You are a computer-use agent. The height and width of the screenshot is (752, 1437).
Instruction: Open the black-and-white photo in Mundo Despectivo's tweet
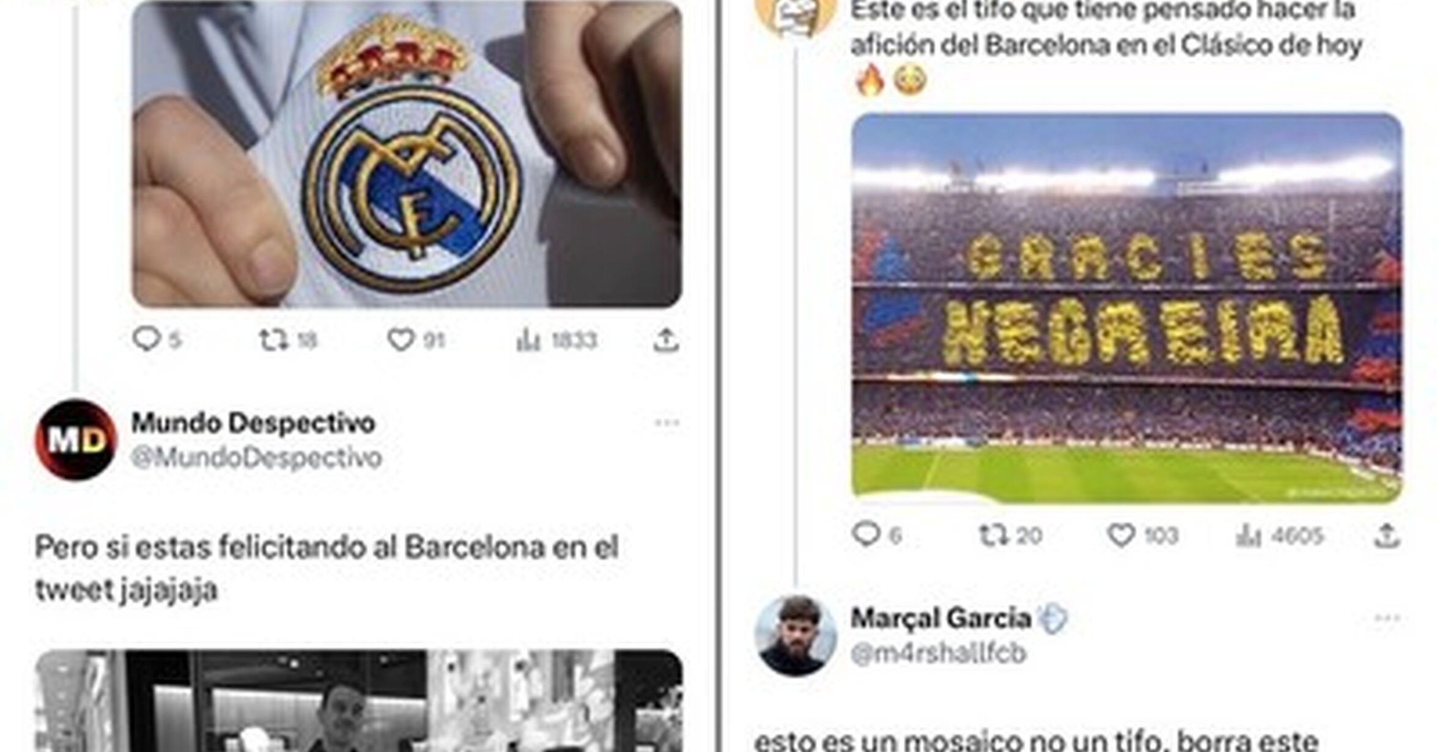[358, 701]
